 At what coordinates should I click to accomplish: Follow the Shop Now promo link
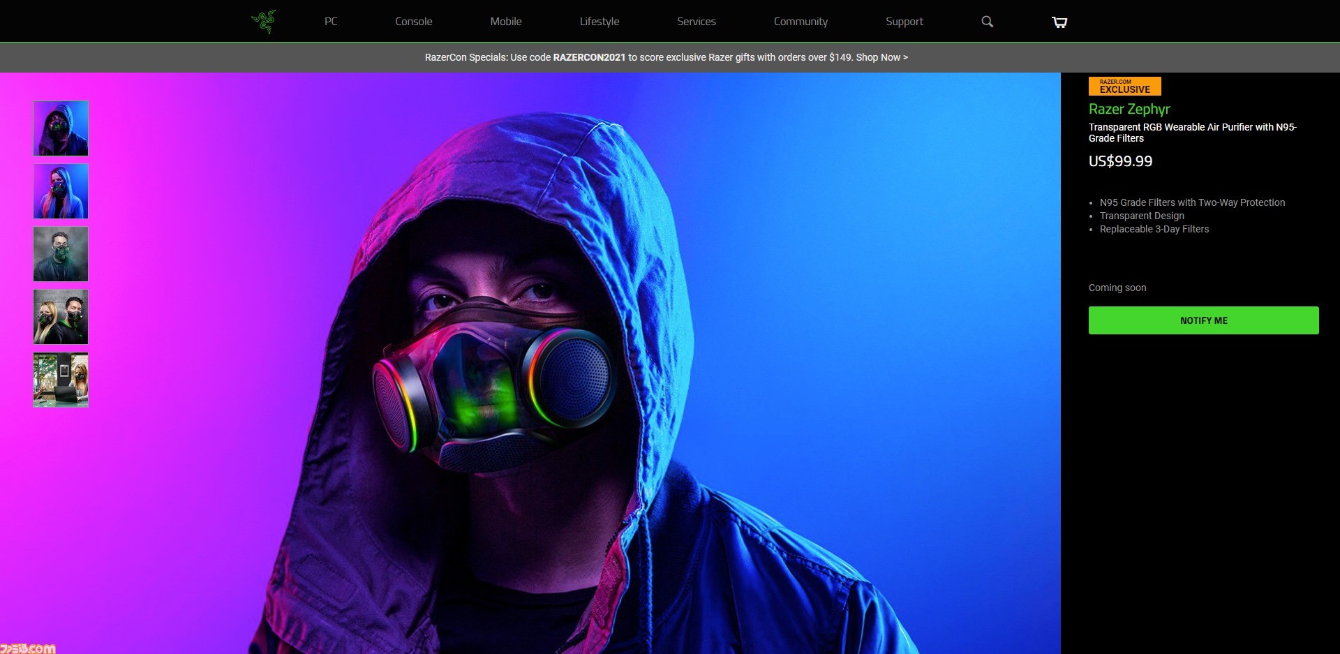(881, 57)
